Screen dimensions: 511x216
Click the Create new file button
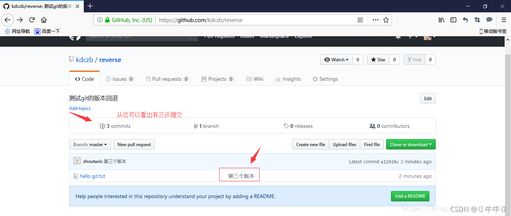[x=310, y=144]
